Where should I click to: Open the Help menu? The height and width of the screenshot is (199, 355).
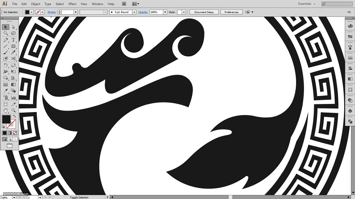pyautogui.click(x=111, y=4)
